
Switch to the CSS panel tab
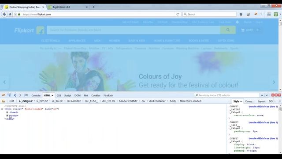pyautogui.click(x=59, y=95)
